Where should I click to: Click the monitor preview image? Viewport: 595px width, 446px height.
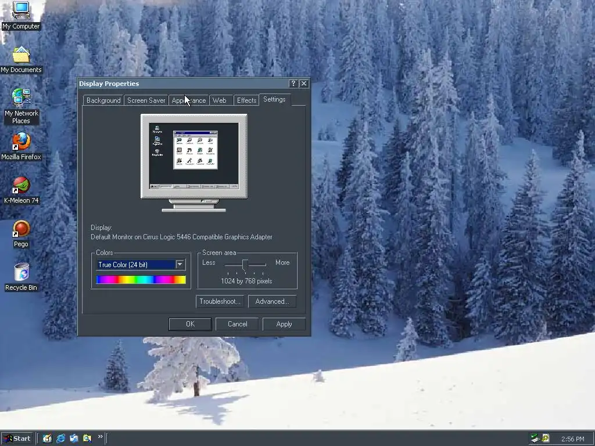click(194, 163)
